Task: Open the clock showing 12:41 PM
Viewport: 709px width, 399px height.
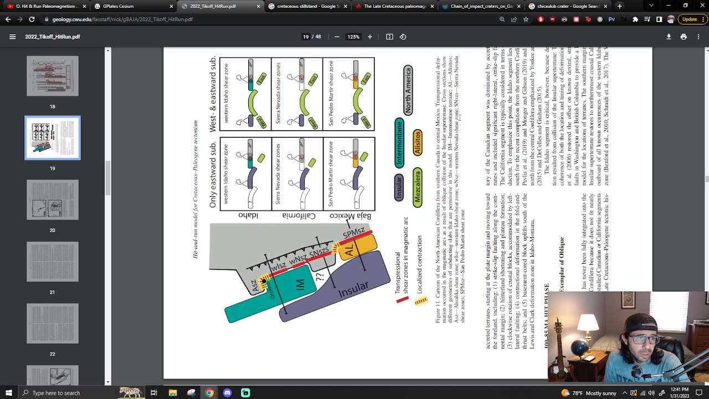Action: tap(679, 393)
